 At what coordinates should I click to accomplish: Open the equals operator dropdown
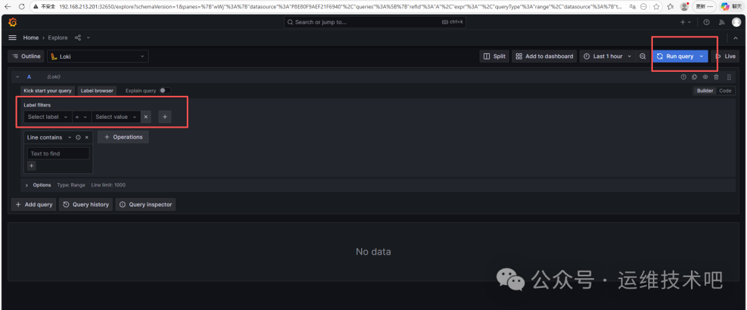coord(82,117)
